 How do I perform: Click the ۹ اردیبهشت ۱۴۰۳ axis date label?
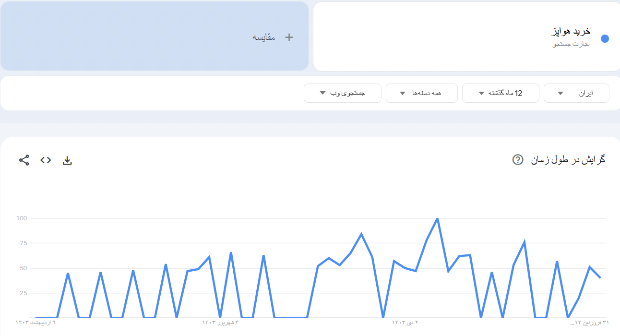pyautogui.click(x=36, y=323)
